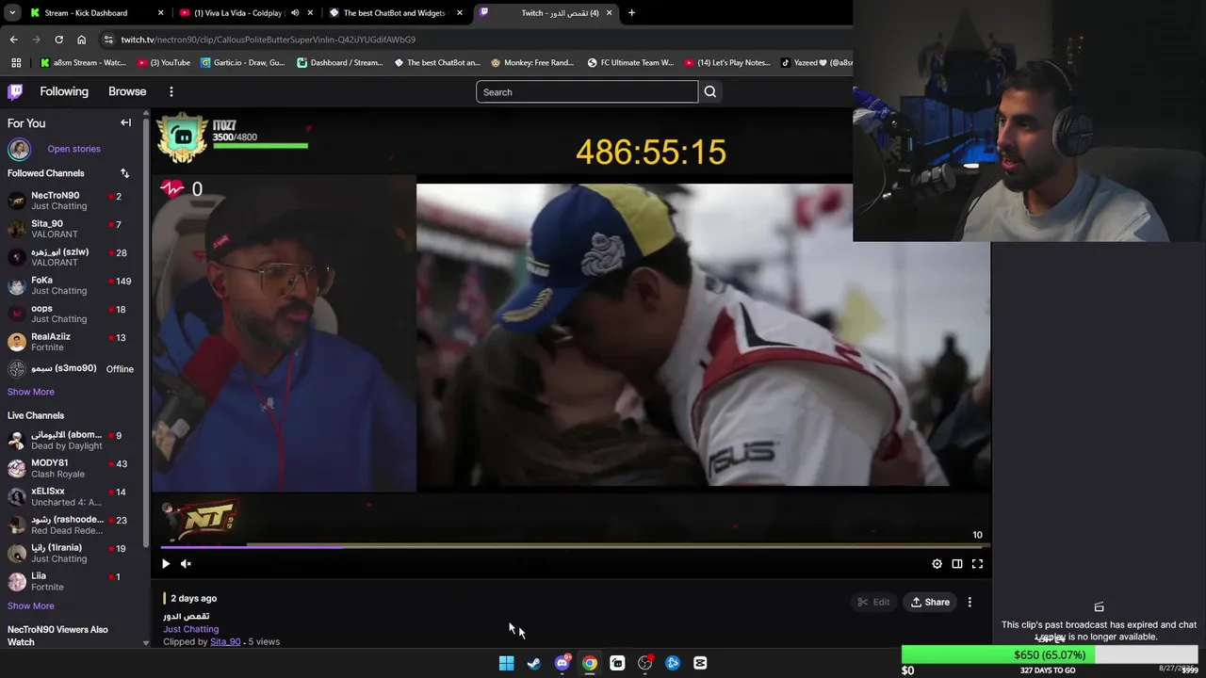
Task: Open the MODY81 Clash Royale channel
Action: tap(71, 468)
